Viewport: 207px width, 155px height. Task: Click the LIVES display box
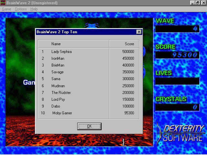(177, 81)
